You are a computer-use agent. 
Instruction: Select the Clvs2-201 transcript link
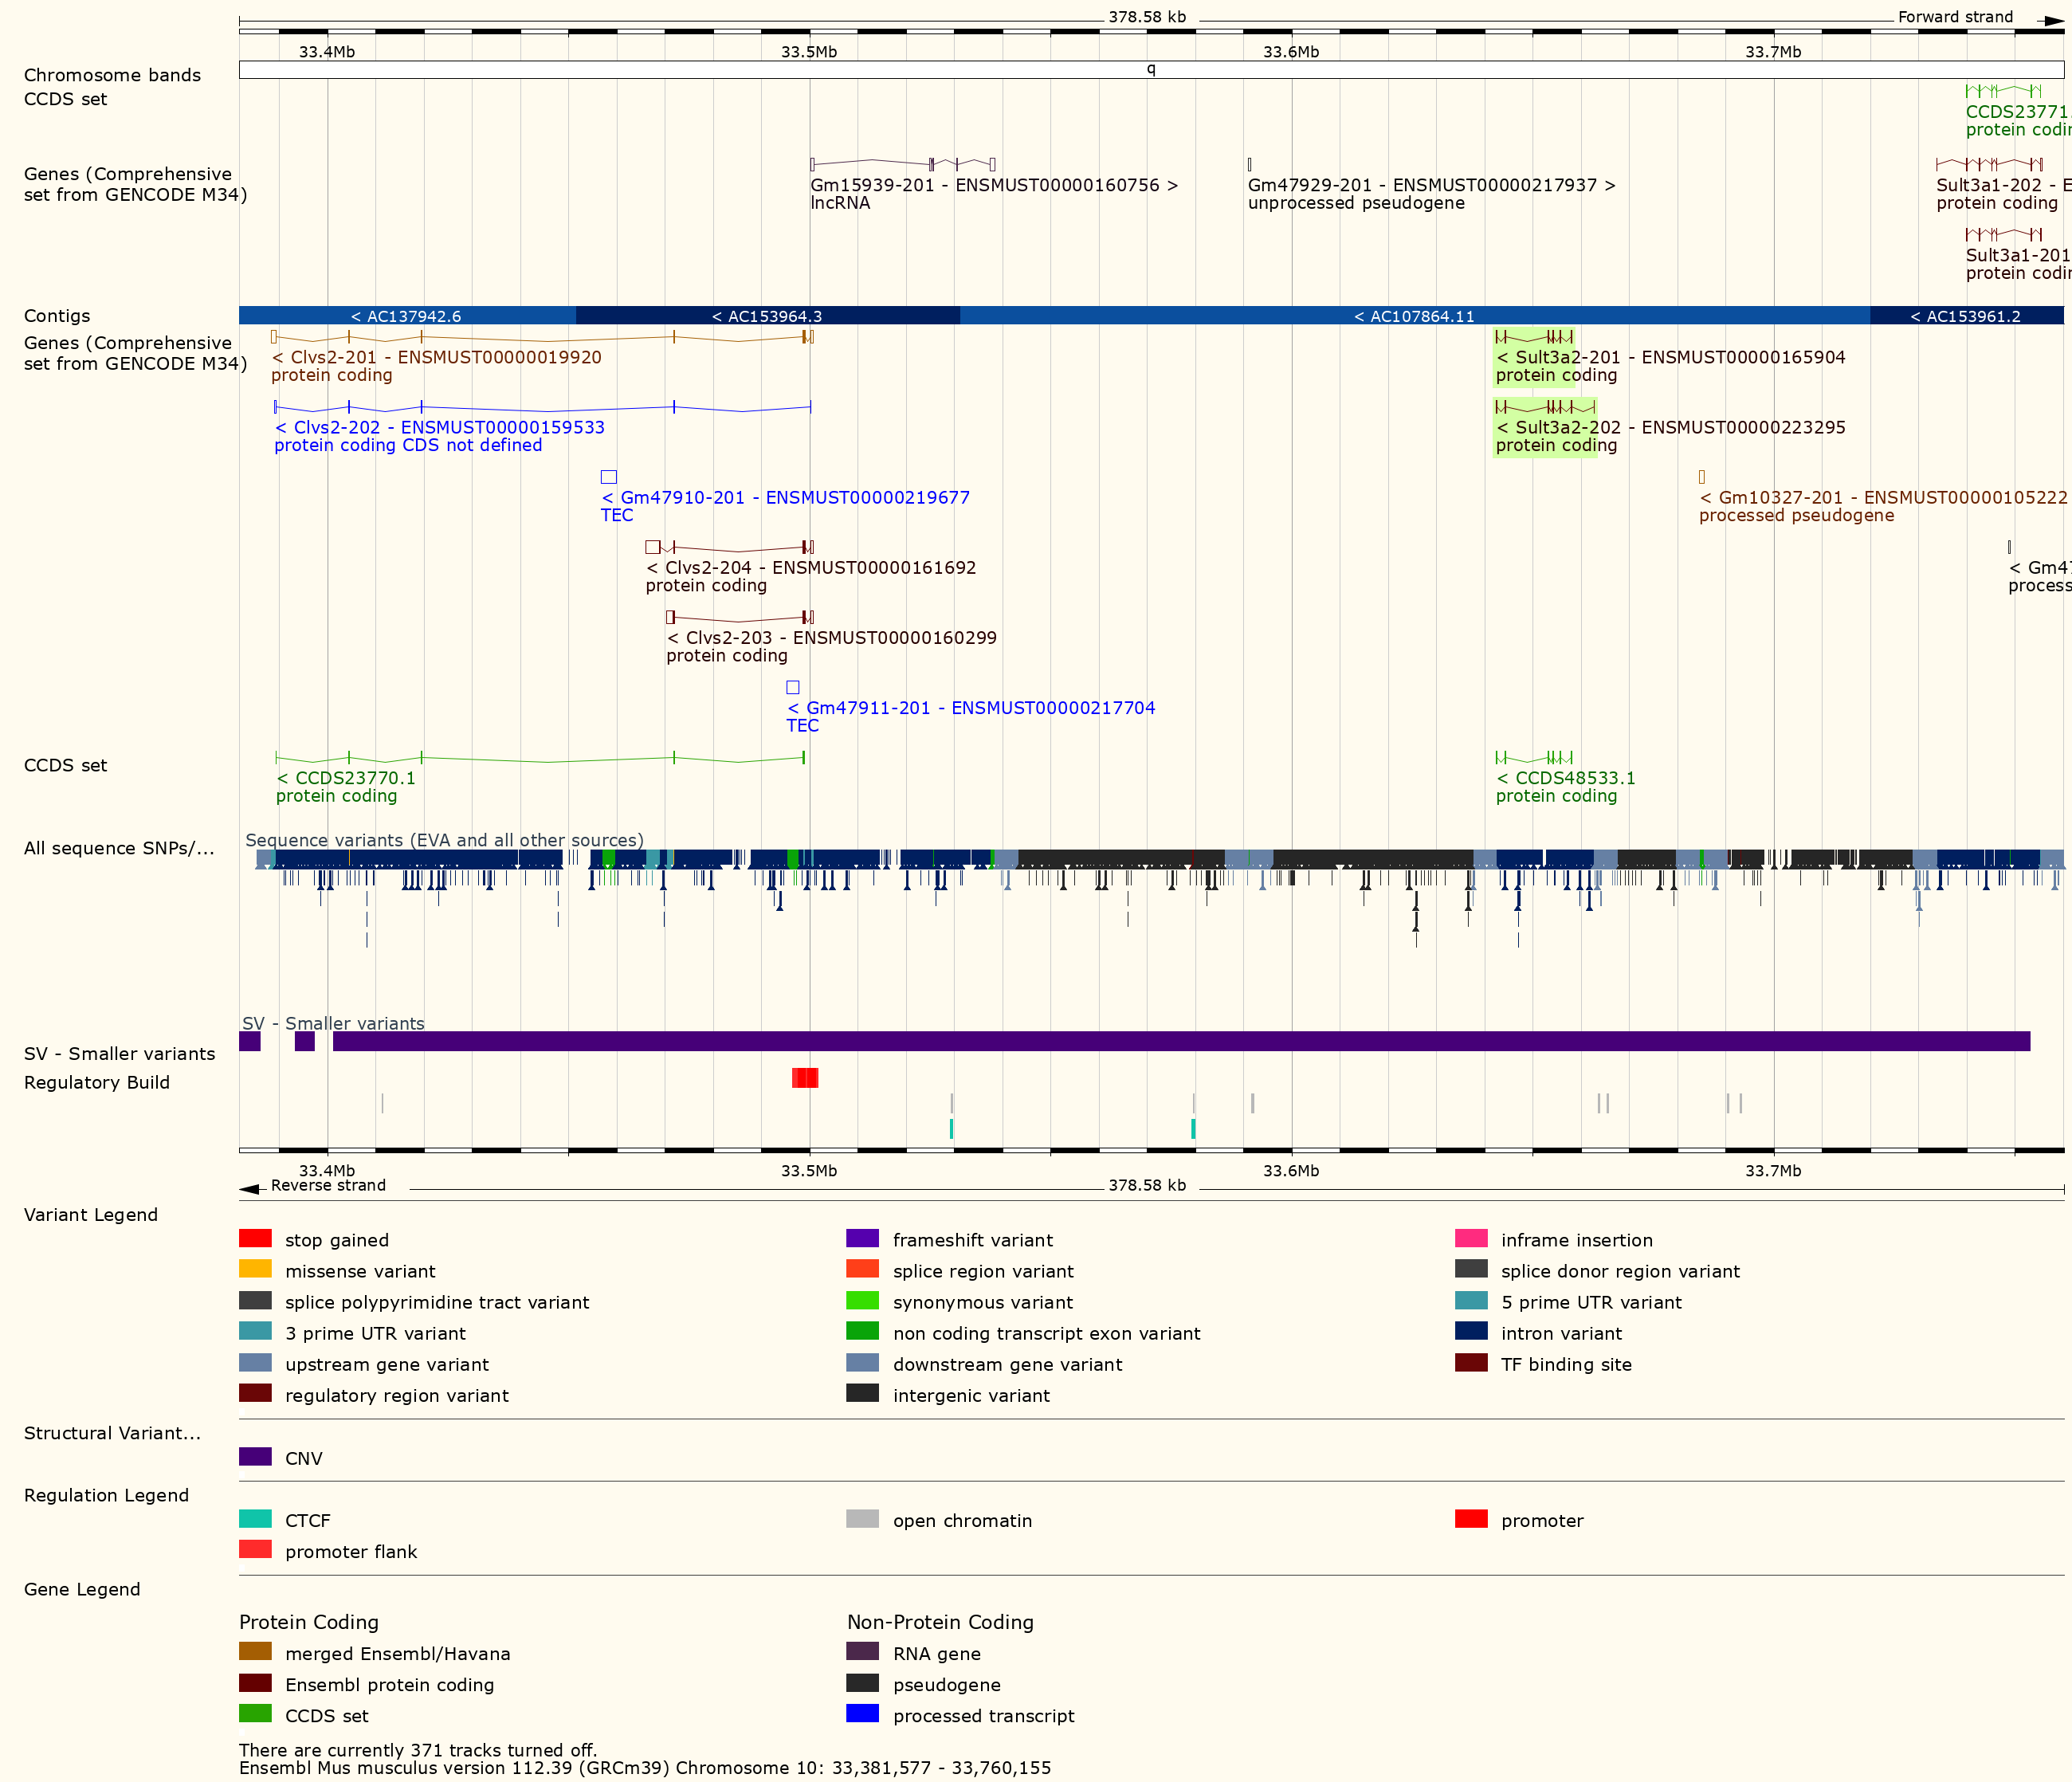435,357
